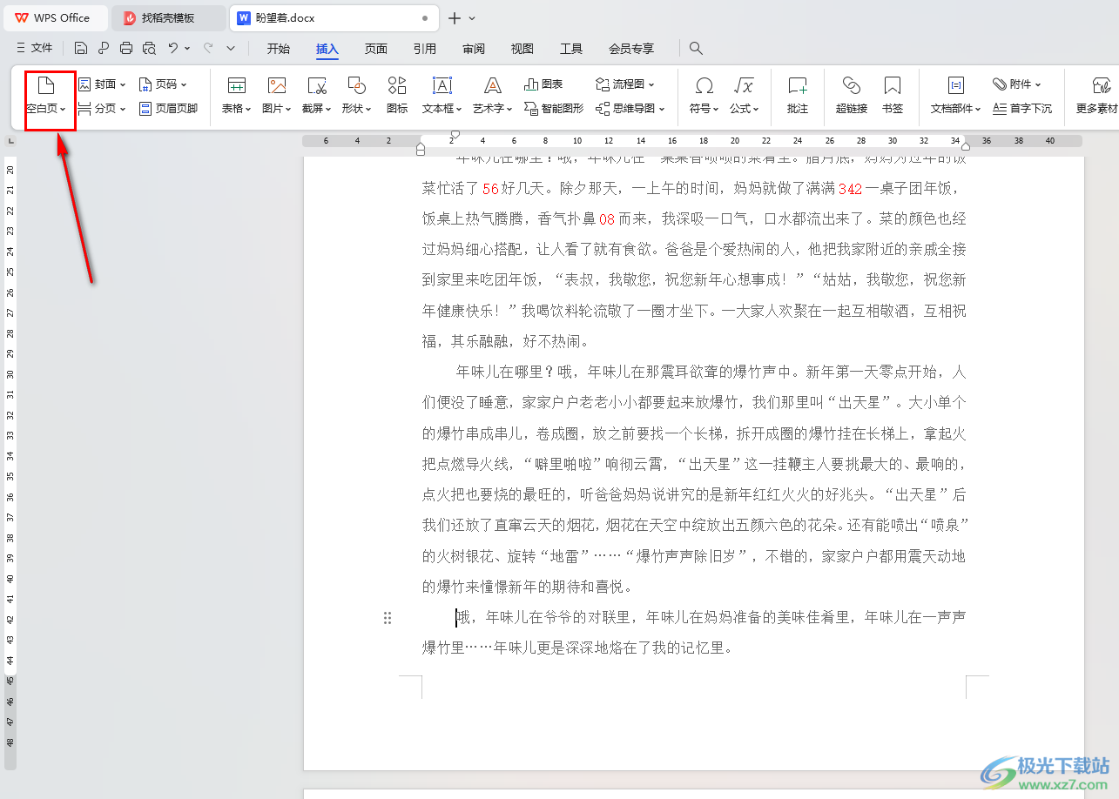Click the 图标 icons library button

pos(397,86)
